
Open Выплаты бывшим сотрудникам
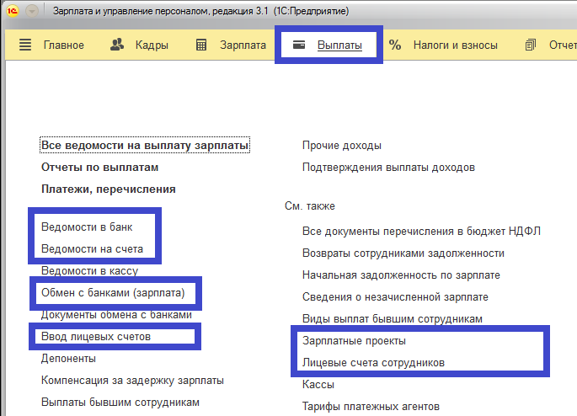120,402
